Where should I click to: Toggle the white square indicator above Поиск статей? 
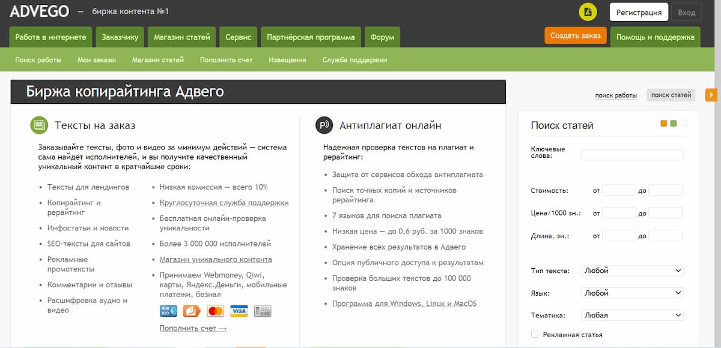pyautogui.click(x=684, y=123)
